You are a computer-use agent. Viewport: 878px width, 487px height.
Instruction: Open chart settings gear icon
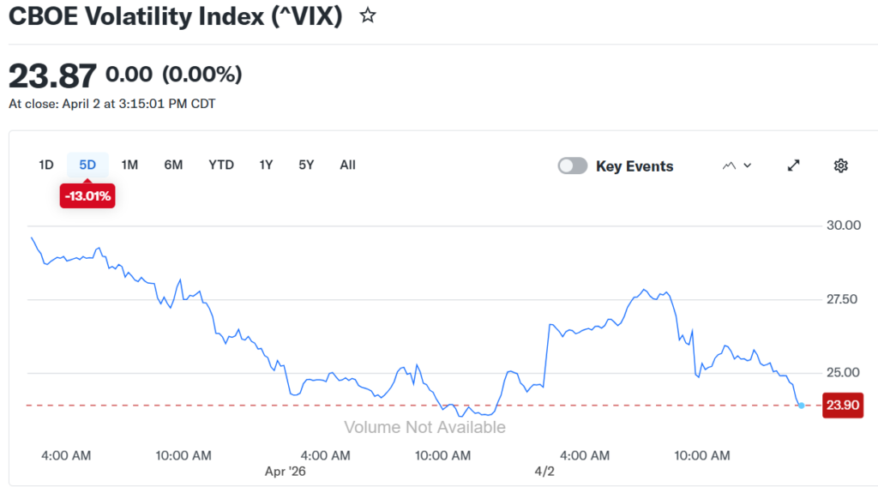840,165
